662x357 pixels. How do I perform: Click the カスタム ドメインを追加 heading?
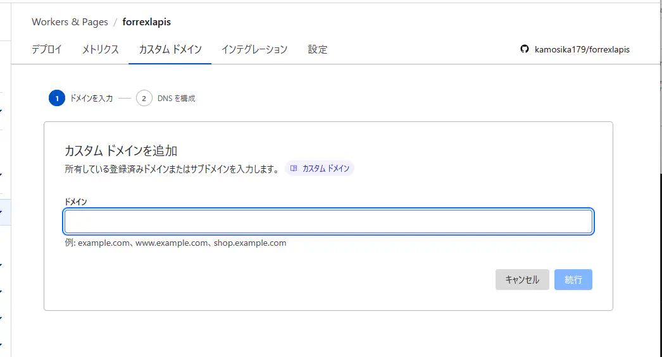(x=121, y=151)
